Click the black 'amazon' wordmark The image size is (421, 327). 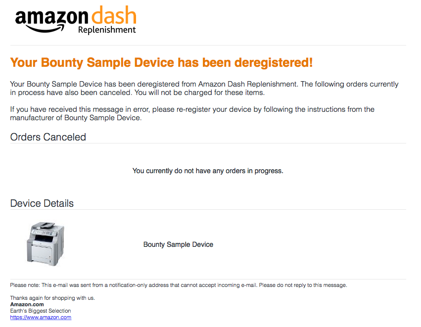[51, 17]
